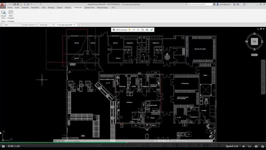266x150 pixels.
Task: Add a new drawing tab with the plus button
Action: (x=79, y=25)
